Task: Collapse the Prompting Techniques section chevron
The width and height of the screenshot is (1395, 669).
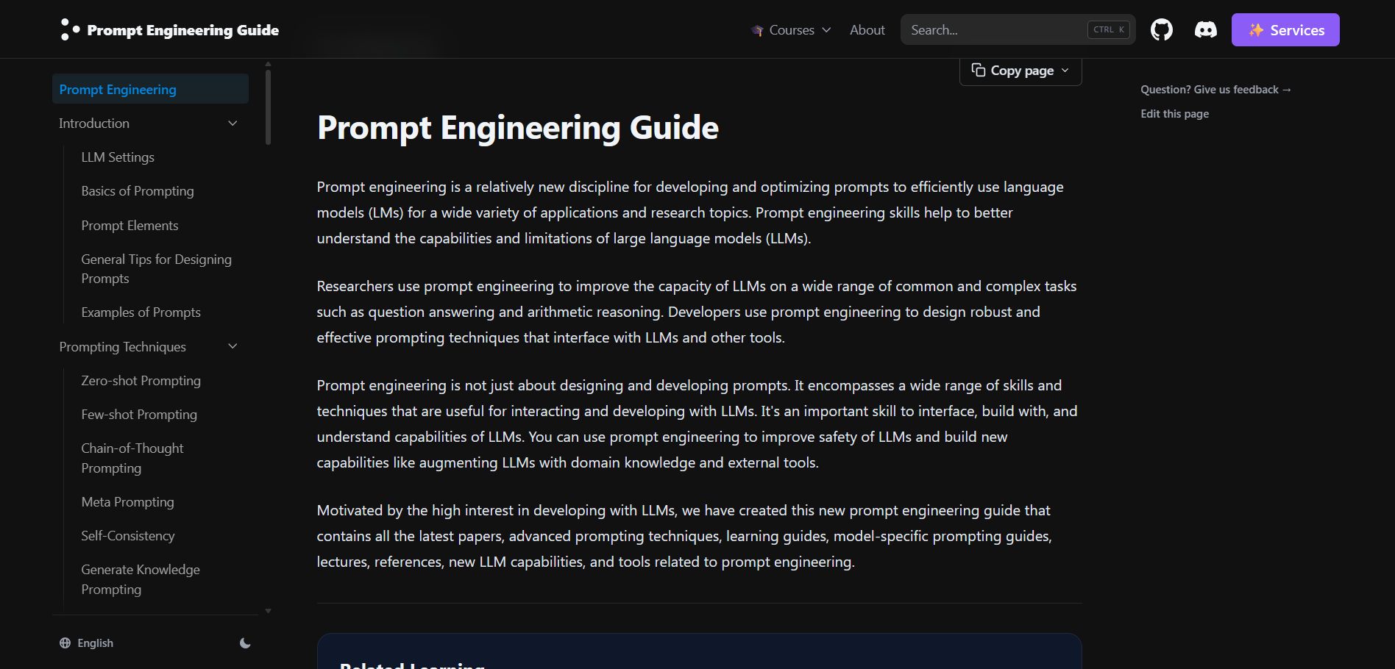Action: [x=232, y=347]
